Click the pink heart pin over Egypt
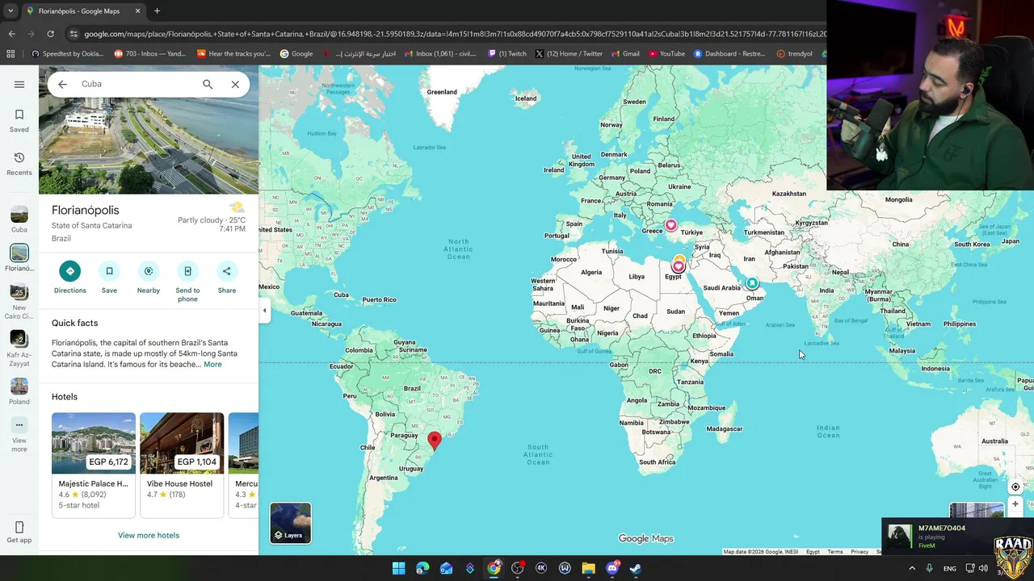The width and height of the screenshot is (1034, 581). point(679,266)
